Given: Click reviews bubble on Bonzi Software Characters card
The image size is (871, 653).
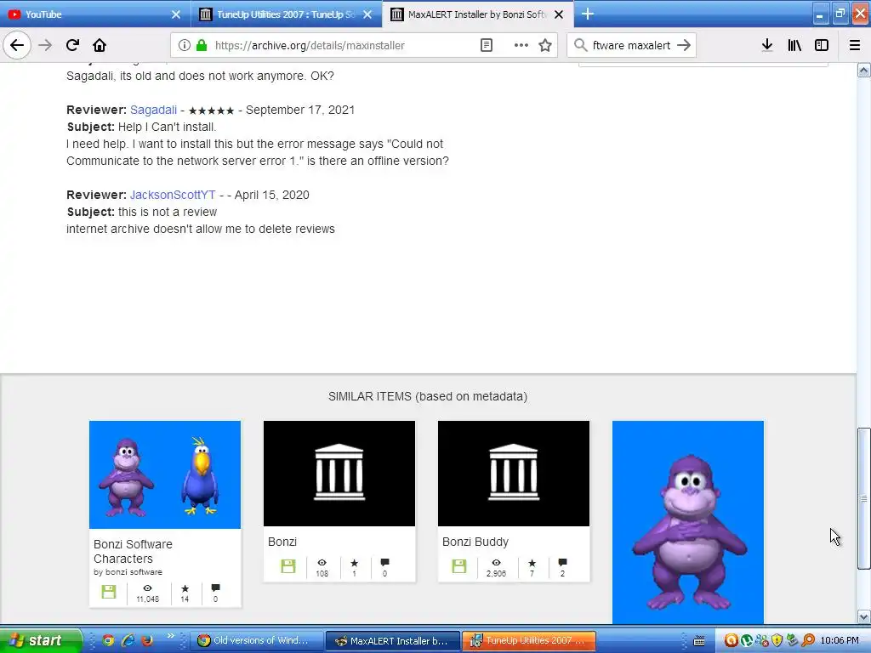Looking at the screenshot, I should click(x=215, y=588).
